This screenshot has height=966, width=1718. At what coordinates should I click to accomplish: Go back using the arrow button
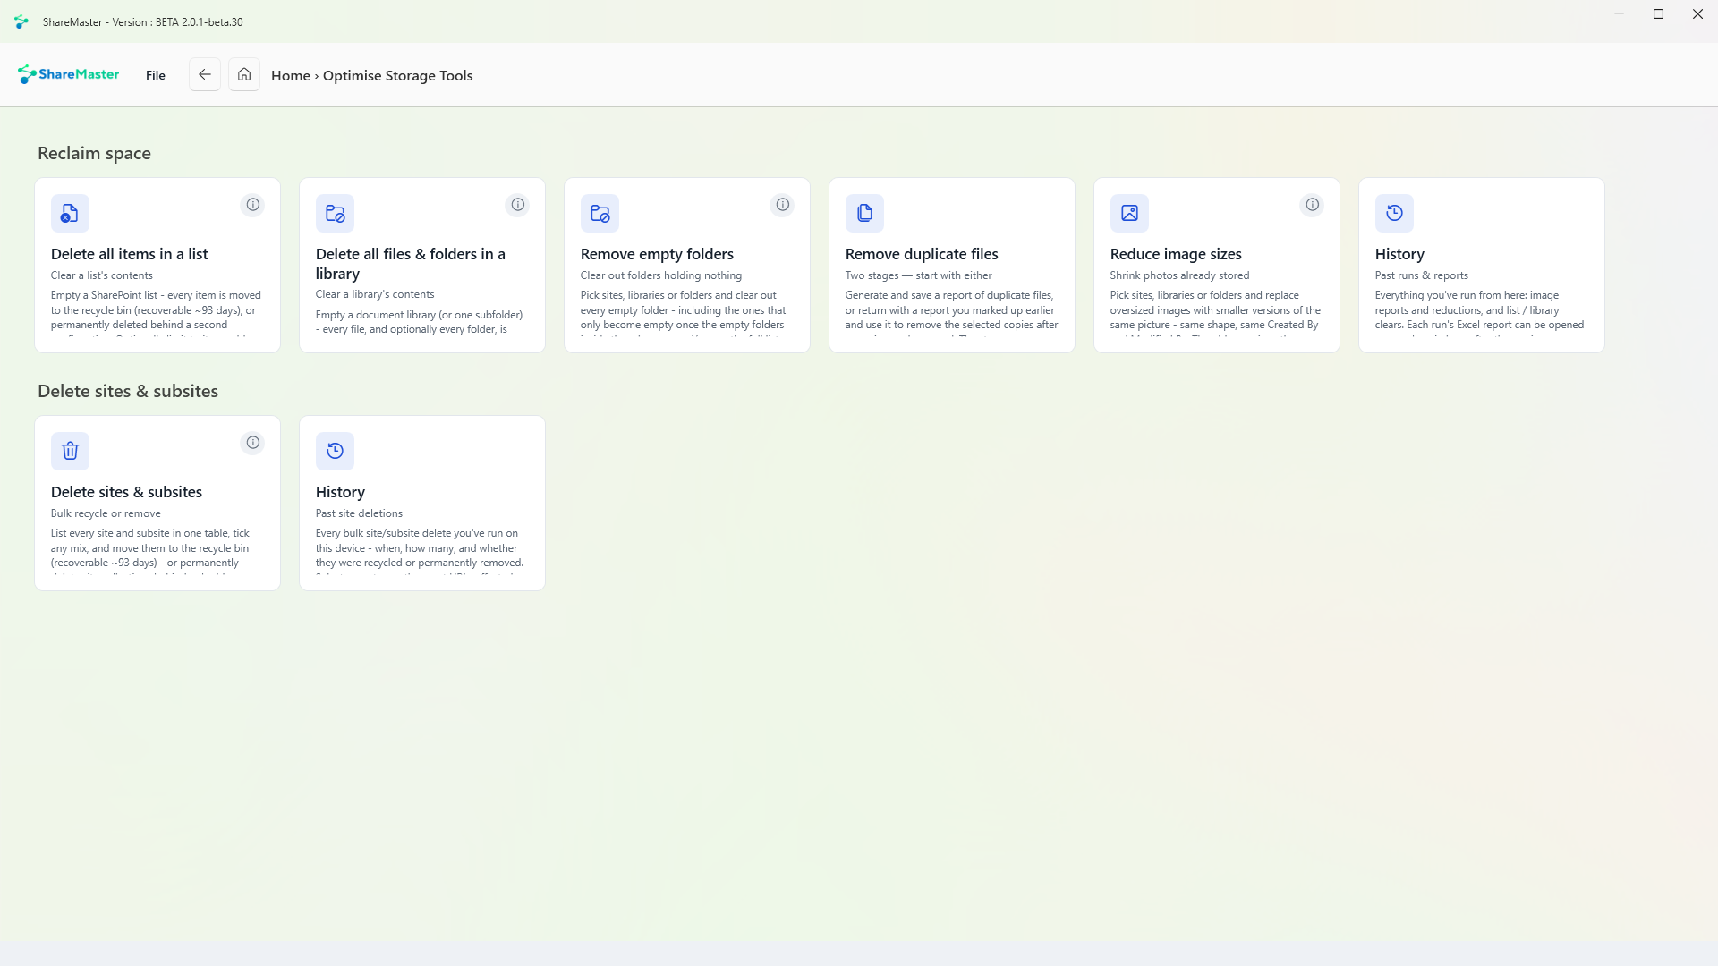pos(205,75)
